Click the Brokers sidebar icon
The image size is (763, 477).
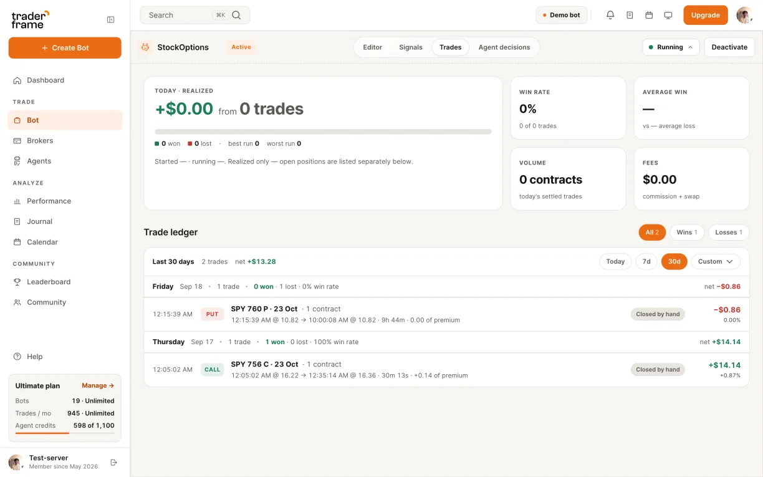coord(17,141)
